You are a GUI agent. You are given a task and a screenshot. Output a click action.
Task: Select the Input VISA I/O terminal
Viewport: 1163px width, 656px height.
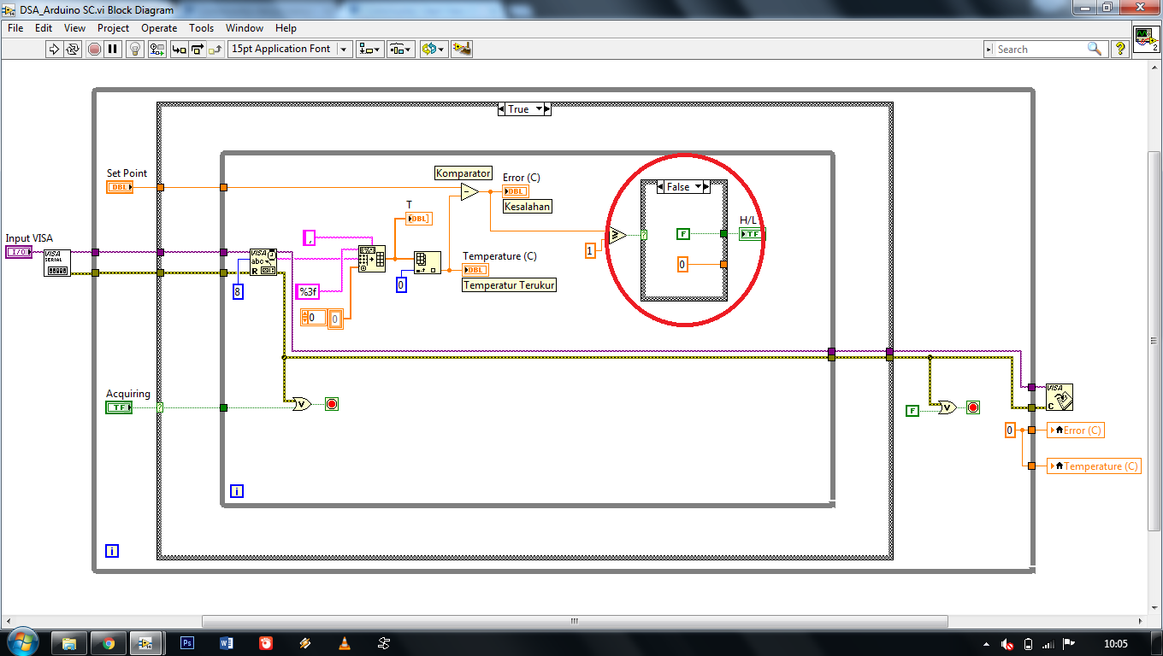coord(19,252)
